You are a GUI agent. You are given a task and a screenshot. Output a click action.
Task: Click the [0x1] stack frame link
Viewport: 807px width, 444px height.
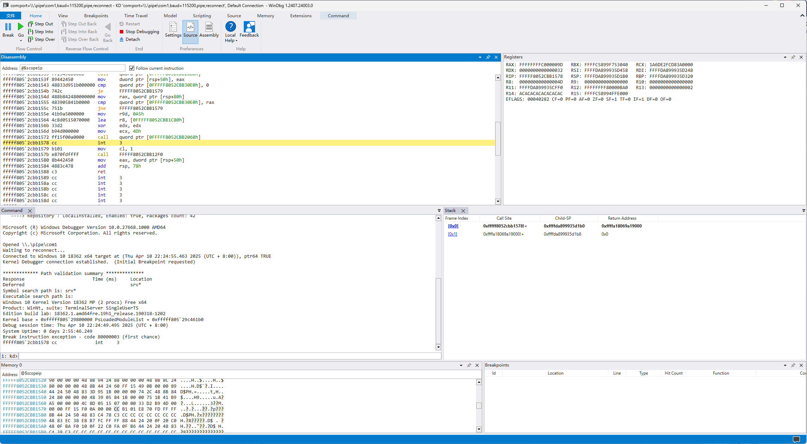click(x=452, y=234)
